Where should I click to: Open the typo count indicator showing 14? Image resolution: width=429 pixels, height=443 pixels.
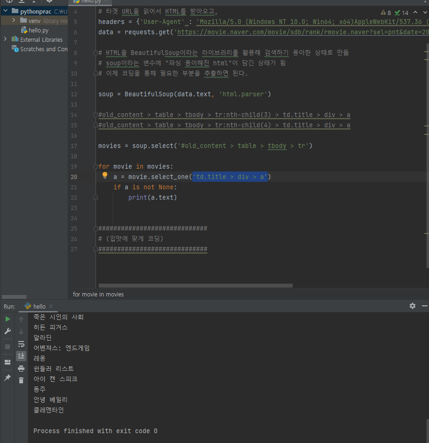402,13
